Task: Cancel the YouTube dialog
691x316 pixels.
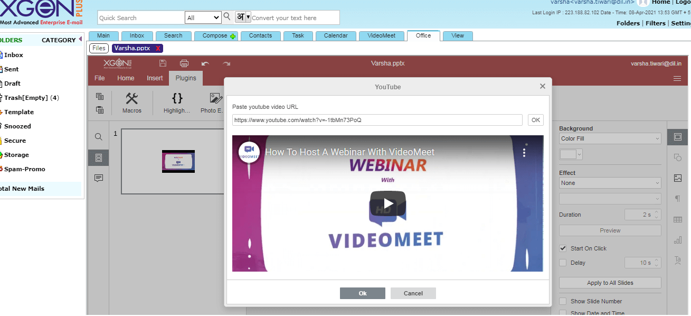Action: point(413,293)
